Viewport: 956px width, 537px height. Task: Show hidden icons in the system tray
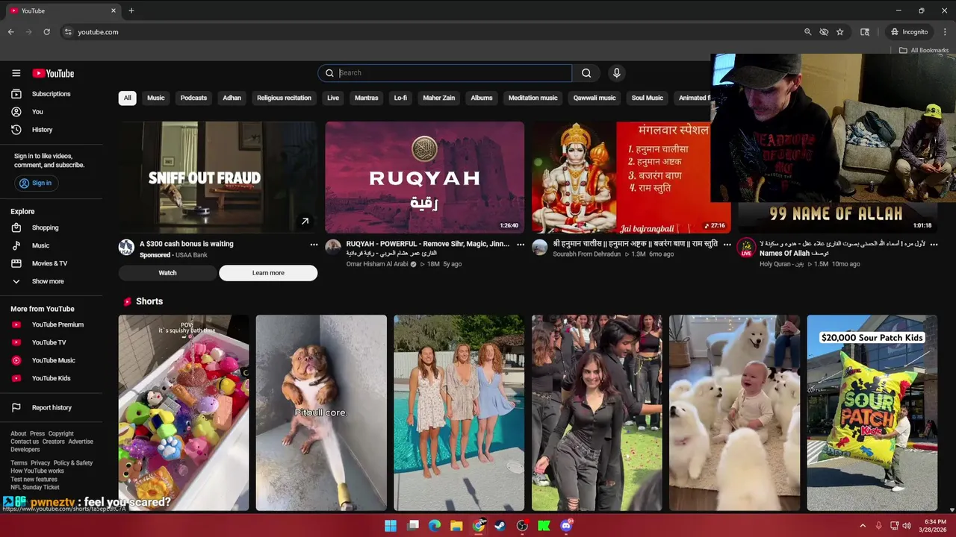(863, 526)
